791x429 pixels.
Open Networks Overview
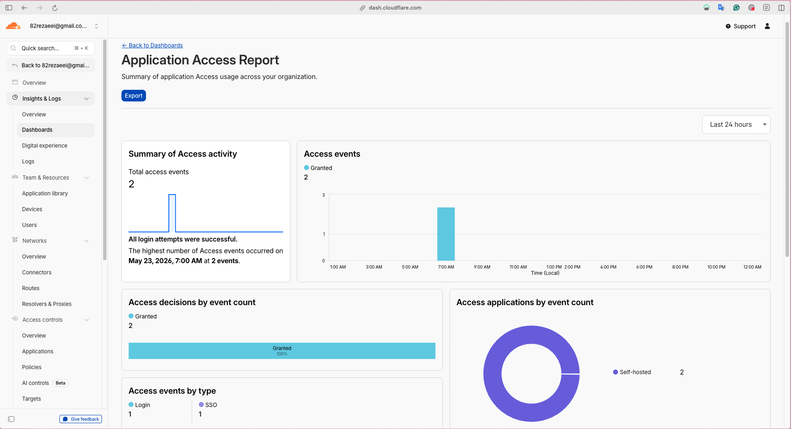pyautogui.click(x=56, y=256)
